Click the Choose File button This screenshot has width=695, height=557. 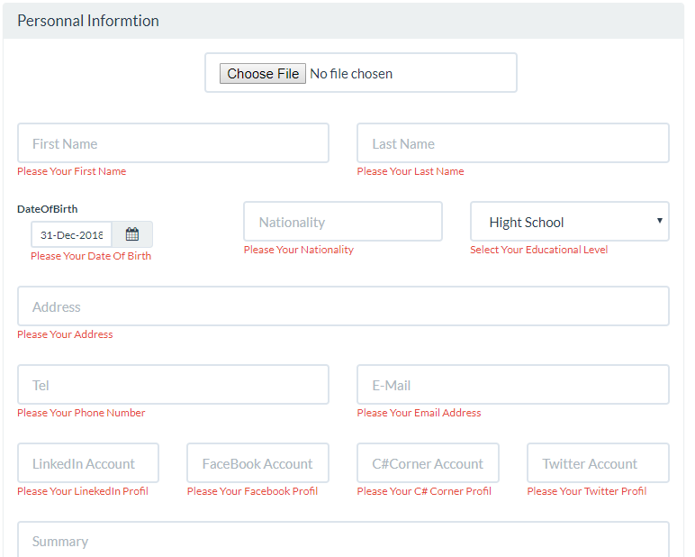(x=262, y=73)
